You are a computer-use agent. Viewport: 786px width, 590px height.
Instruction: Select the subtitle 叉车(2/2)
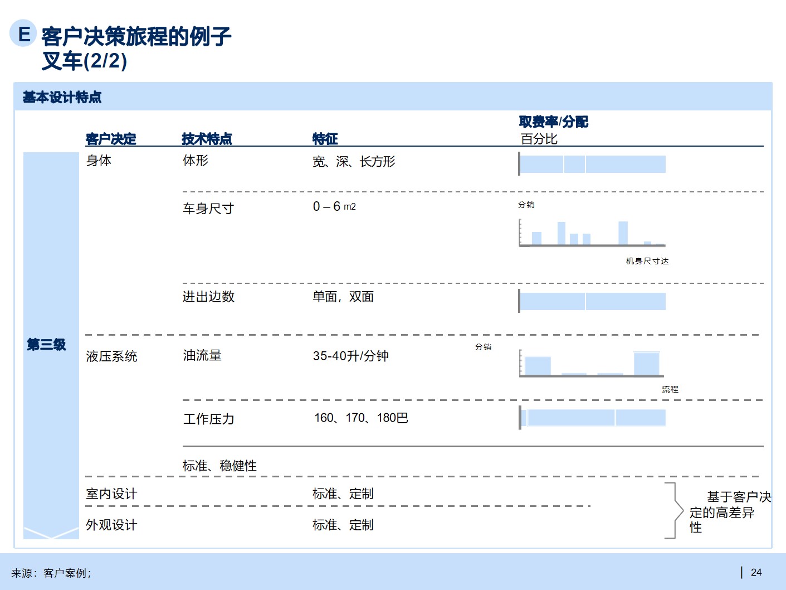(84, 61)
